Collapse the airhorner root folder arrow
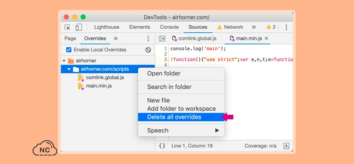This screenshot has width=354, height=164. [x=64, y=61]
